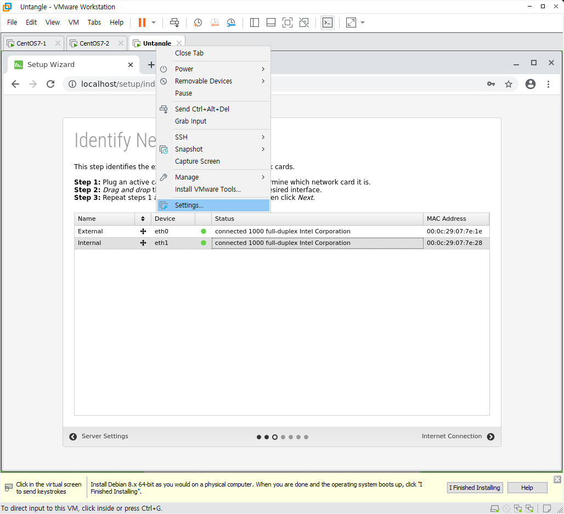The height and width of the screenshot is (514, 564).
Task: Click site information icon in address bar
Action: coord(72,84)
